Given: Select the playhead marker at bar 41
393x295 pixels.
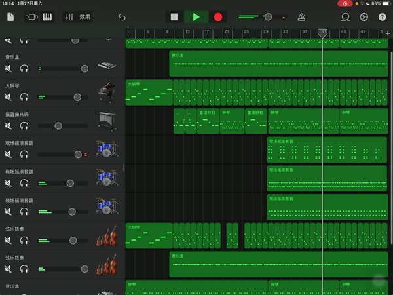Looking at the screenshot, I should click(x=322, y=33).
